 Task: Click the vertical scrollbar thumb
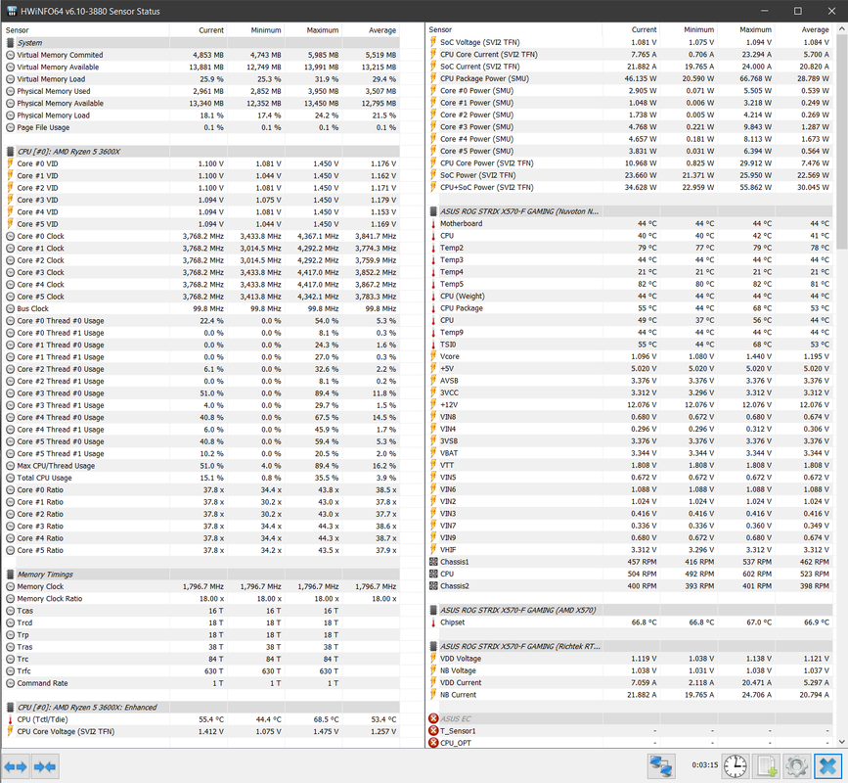tap(841, 140)
